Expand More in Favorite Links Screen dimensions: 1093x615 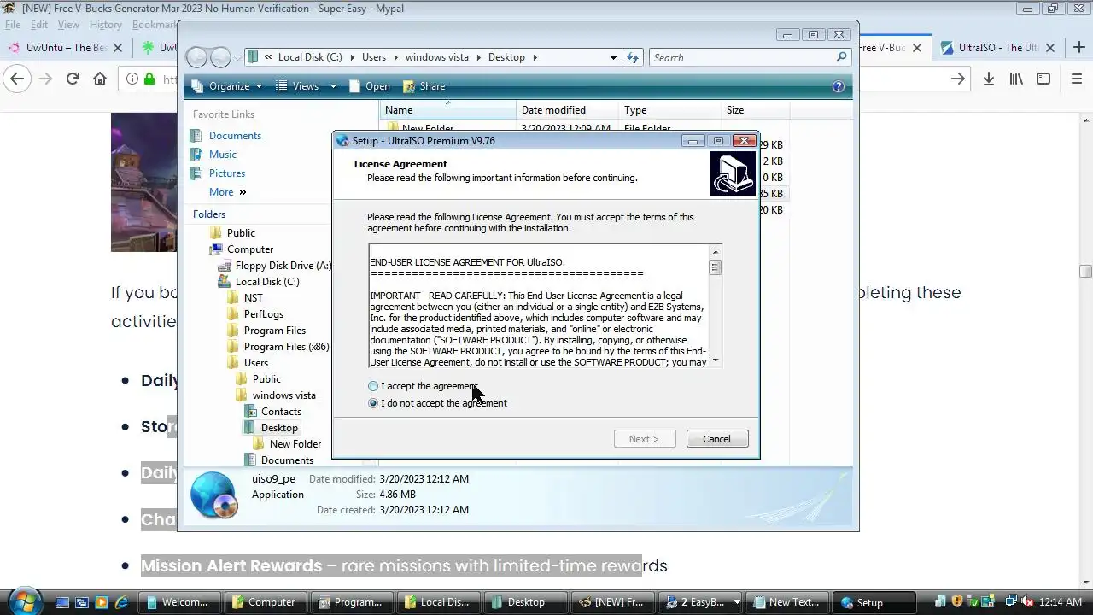click(227, 192)
